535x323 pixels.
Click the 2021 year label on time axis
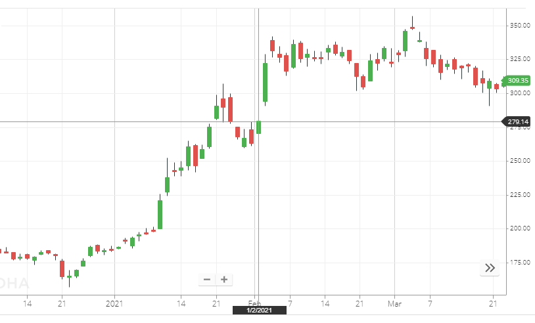click(115, 303)
